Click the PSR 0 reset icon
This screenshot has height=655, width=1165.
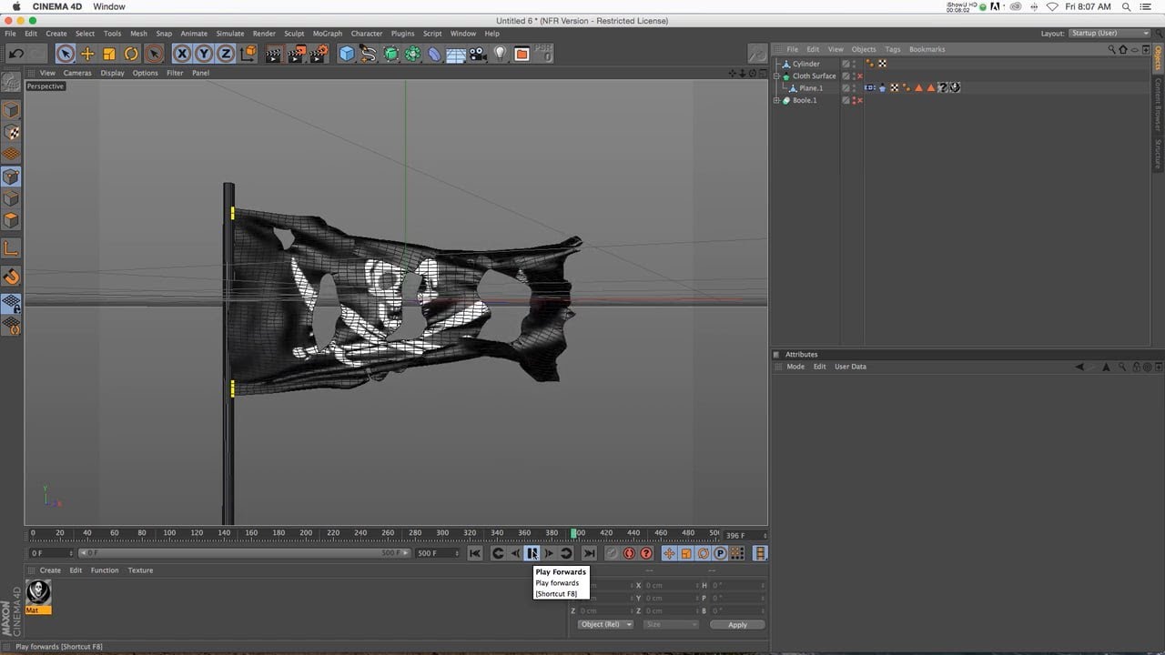[544, 54]
